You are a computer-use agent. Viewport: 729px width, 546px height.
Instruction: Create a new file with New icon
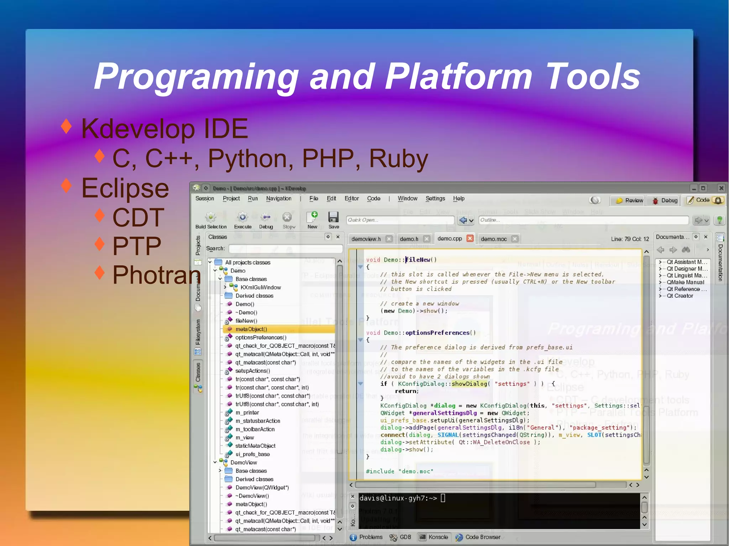click(312, 217)
